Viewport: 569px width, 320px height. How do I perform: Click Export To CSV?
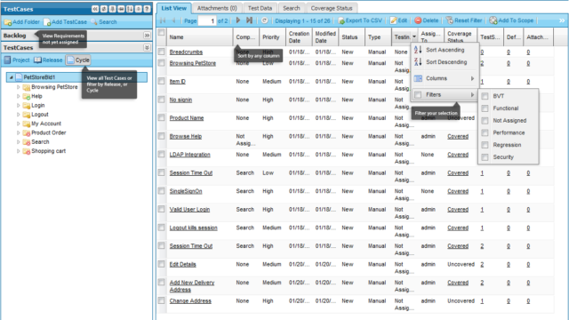tap(360, 20)
